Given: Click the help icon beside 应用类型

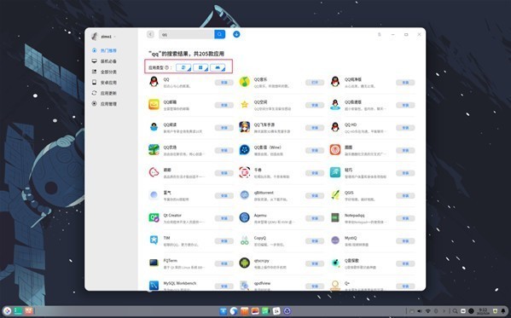Looking at the screenshot, I should [x=167, y=67].
